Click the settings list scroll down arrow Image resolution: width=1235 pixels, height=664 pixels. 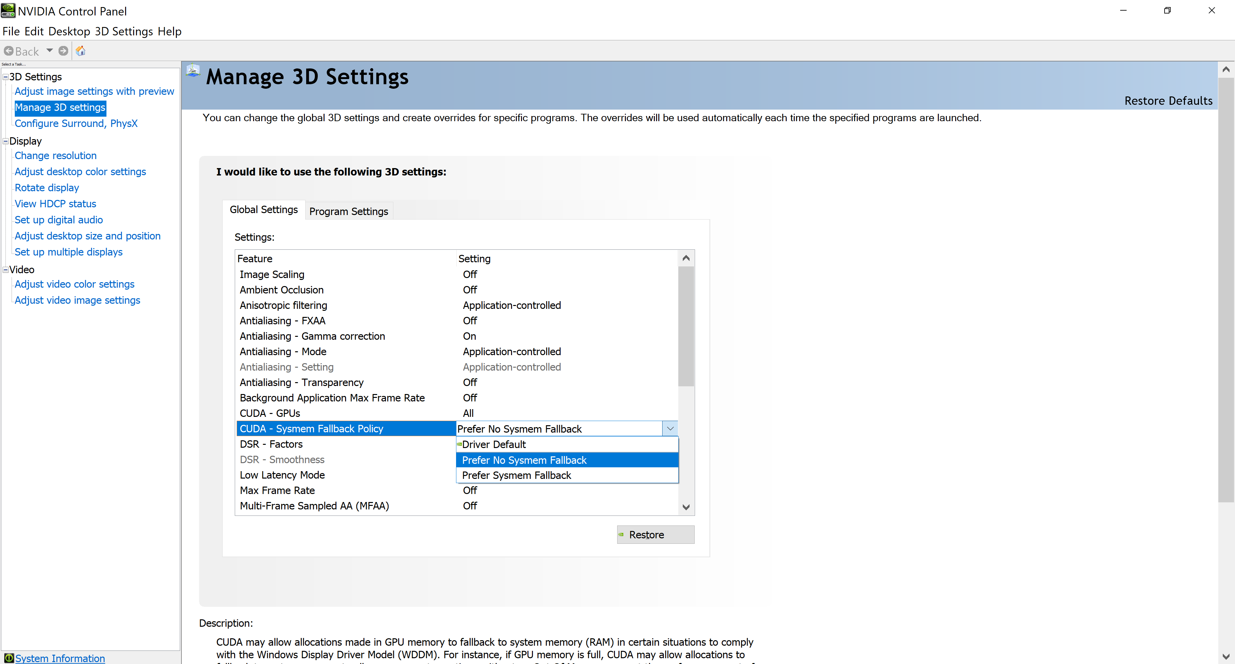(x=686, y=507)
